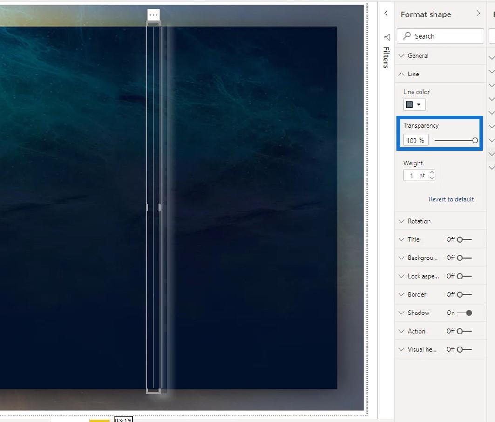Edit the line Weight value field

point(416,175)
